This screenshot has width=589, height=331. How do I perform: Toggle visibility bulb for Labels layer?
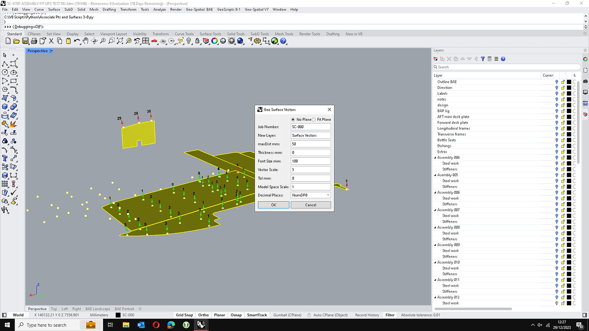(557, 93)
